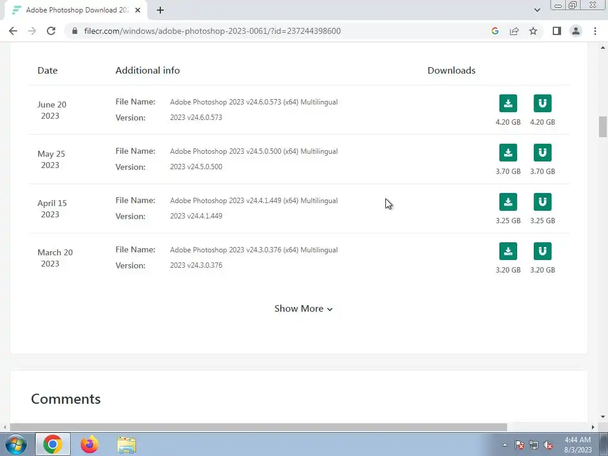
Task: Click the scroll up arrow of the page
Action: tap(603, 47)
